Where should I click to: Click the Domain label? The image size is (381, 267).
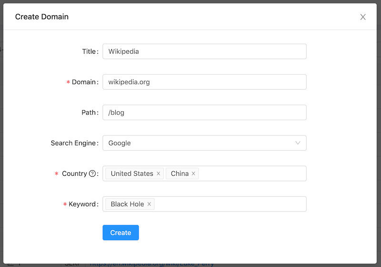(x=84, y=82)
